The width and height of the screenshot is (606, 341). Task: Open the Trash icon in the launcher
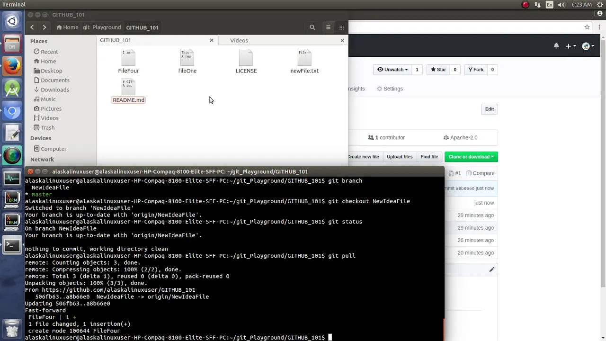[x=12, y=328]
